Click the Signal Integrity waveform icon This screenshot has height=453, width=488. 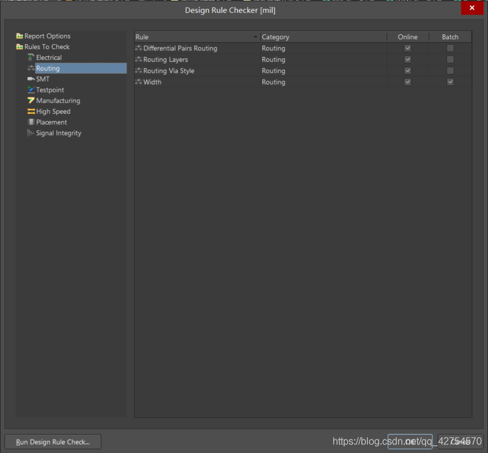click(x=31, y=133)
